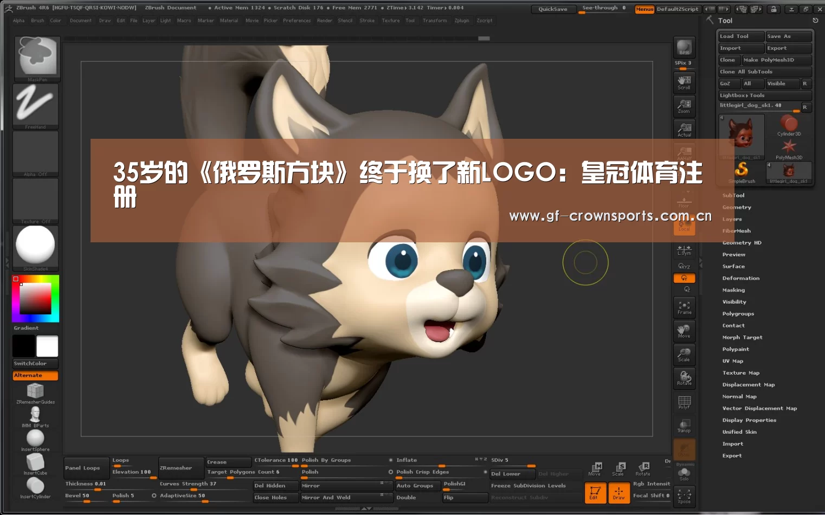Expand the Morph Target subpalette
The width and height of the screenshot is (825, 515).
742,338
